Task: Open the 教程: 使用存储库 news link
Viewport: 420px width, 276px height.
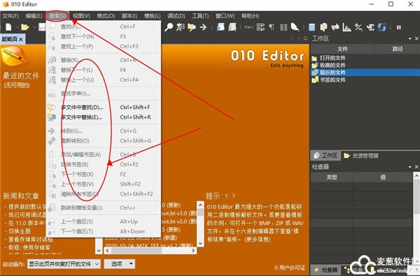Action: (x=29, y=247)
